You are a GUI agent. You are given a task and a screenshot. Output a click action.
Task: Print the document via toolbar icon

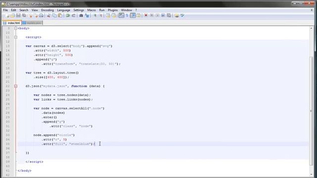click(x=41, y=15)
